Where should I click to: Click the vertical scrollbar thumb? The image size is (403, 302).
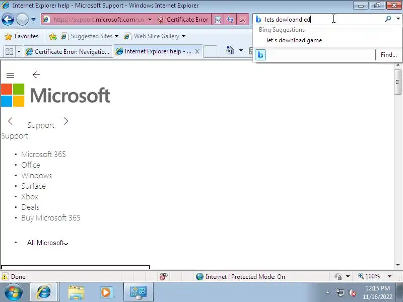(x=397, y=82)
